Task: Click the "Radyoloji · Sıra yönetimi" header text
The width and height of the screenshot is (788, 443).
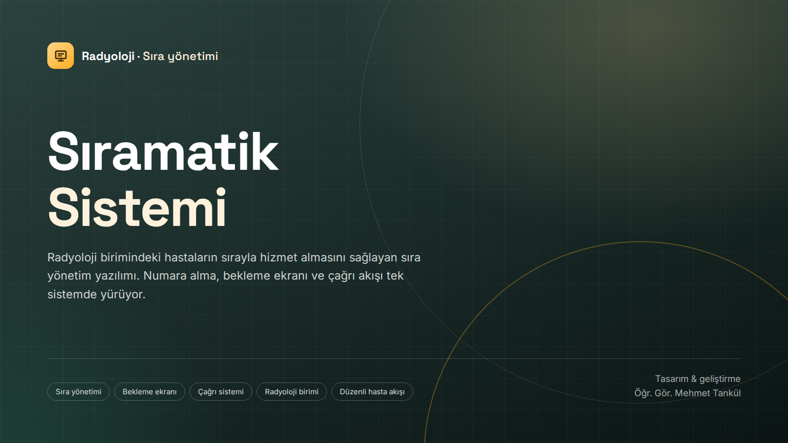Action: tap(150, 56)
